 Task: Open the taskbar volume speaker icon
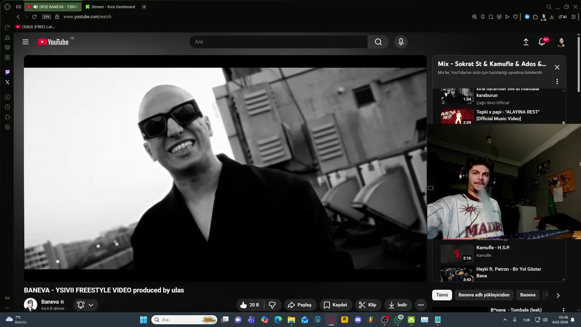tap(545, 320)
